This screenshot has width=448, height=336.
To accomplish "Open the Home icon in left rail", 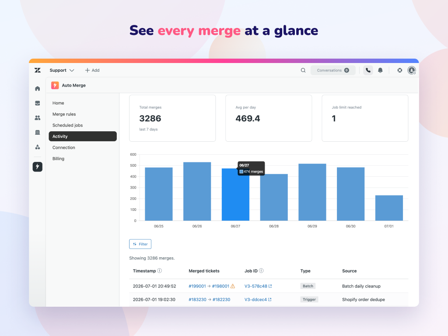I will [38, 88].
